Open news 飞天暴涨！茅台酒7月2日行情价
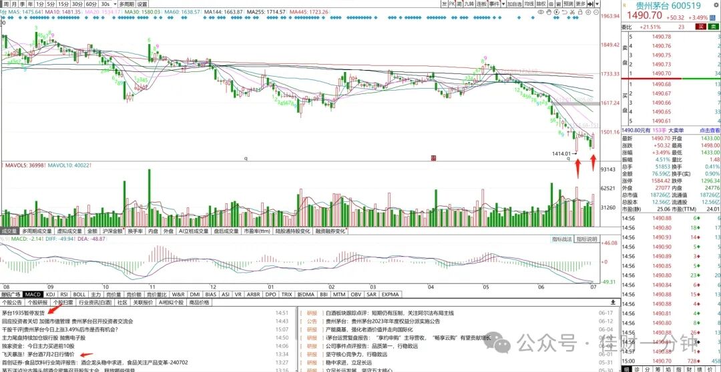The image size is (721, 372). [x=38, y=354]
